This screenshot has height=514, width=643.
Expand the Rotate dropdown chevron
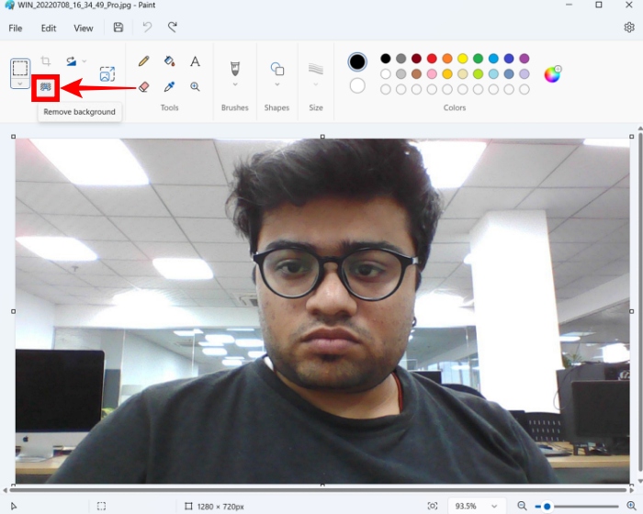click(x=85, y=61)
